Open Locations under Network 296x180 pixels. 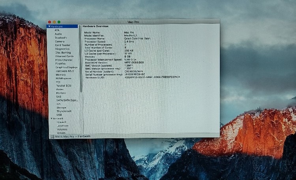tap(63, 126)
